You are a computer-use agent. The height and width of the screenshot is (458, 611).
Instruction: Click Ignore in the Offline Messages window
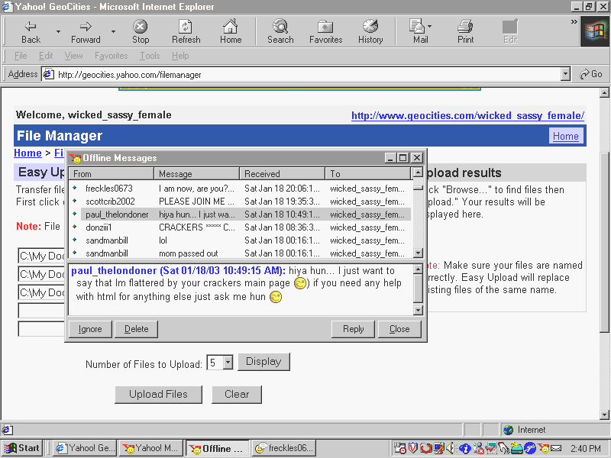tap(90, 329)
